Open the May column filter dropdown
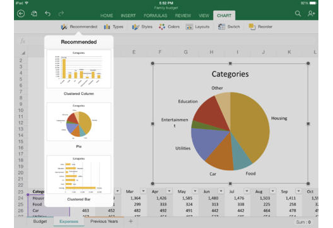Viewport: 333px width, 228px height. pos(195,191)
